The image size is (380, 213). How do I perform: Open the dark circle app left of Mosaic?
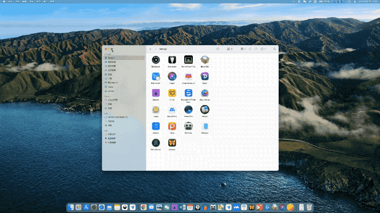[188, 110]
